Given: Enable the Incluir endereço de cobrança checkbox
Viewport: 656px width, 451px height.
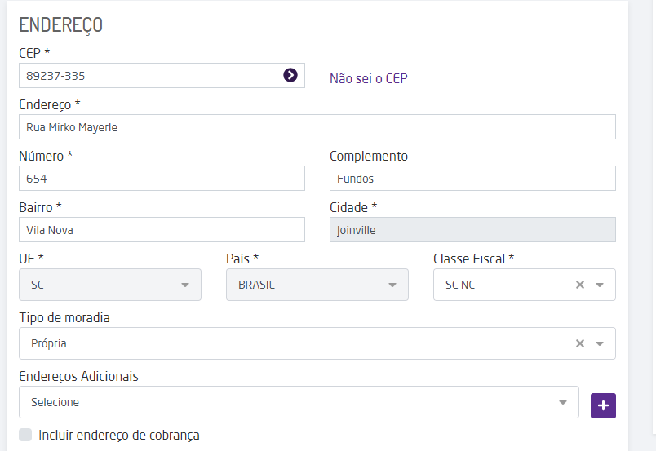Looking at the screenshot, I should point(25,435).
